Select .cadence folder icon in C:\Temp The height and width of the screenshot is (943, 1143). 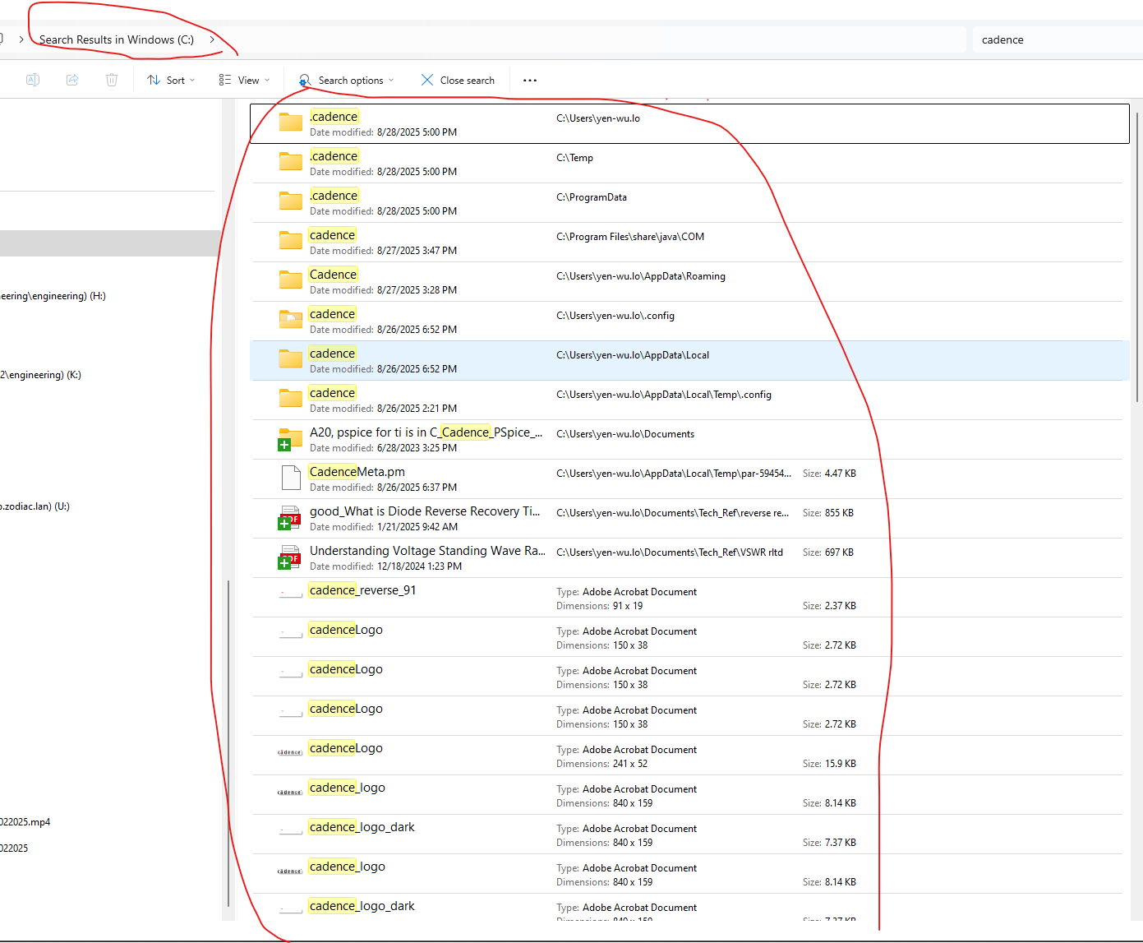[x=291, y=162]
